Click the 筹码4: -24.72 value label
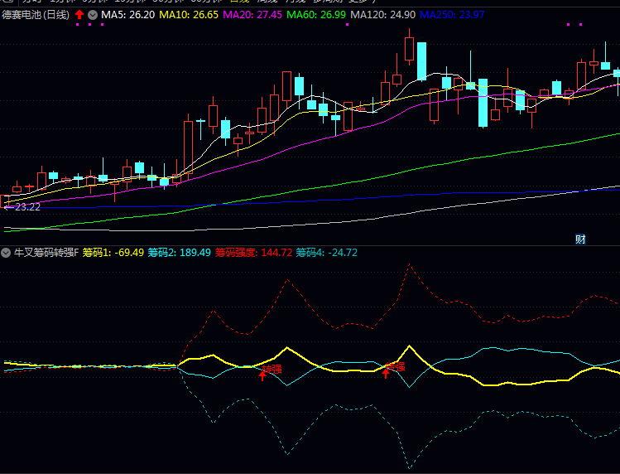This screenshot has width=620, height=474. pos(326,252)
